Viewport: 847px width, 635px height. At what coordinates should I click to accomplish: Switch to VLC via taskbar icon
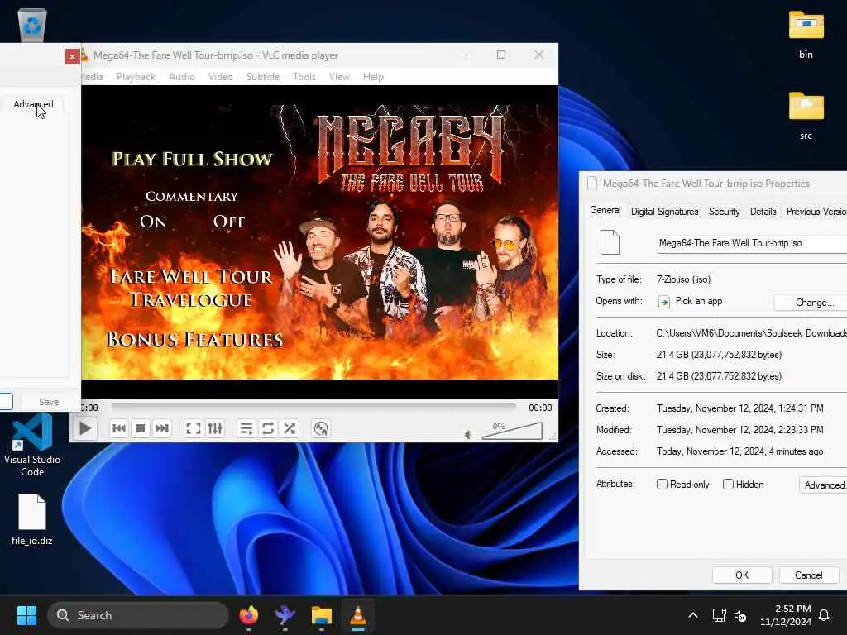point(357,615)
